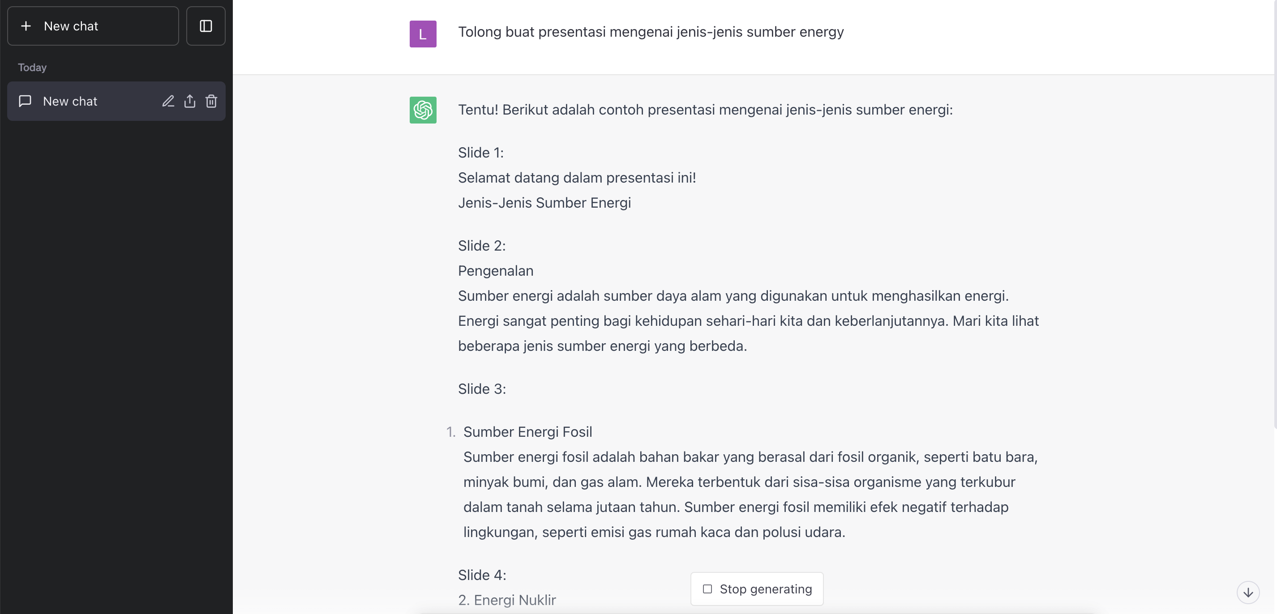Click the "Slide 4:" heading

click(x=482, y=575)
